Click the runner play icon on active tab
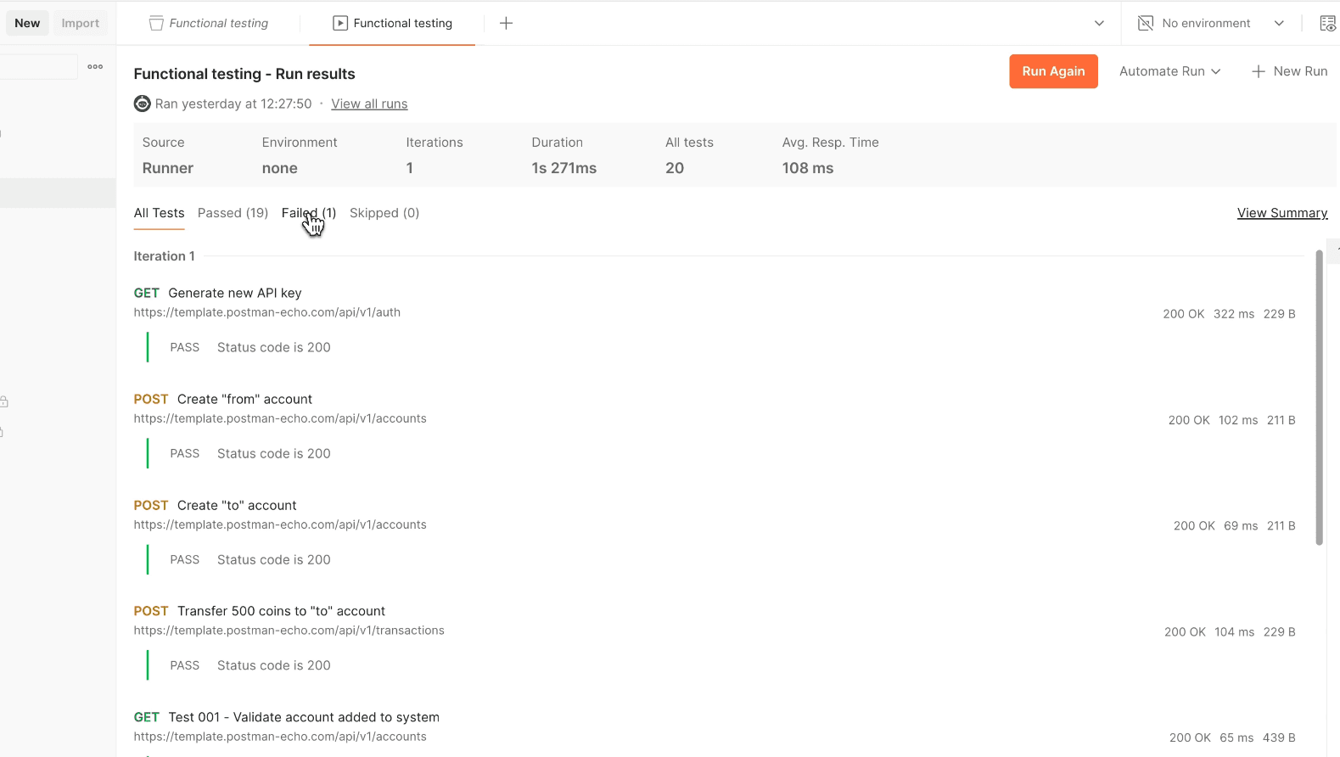 coord(340,24)
